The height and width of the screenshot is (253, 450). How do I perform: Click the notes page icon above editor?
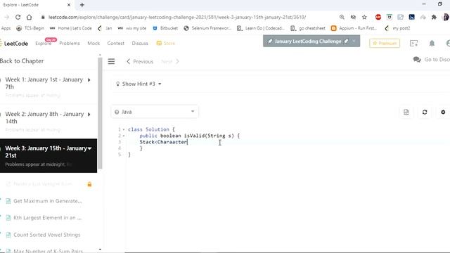pos(406,112)
